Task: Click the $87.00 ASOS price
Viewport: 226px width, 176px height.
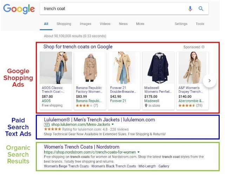Action: pos(47,97)
